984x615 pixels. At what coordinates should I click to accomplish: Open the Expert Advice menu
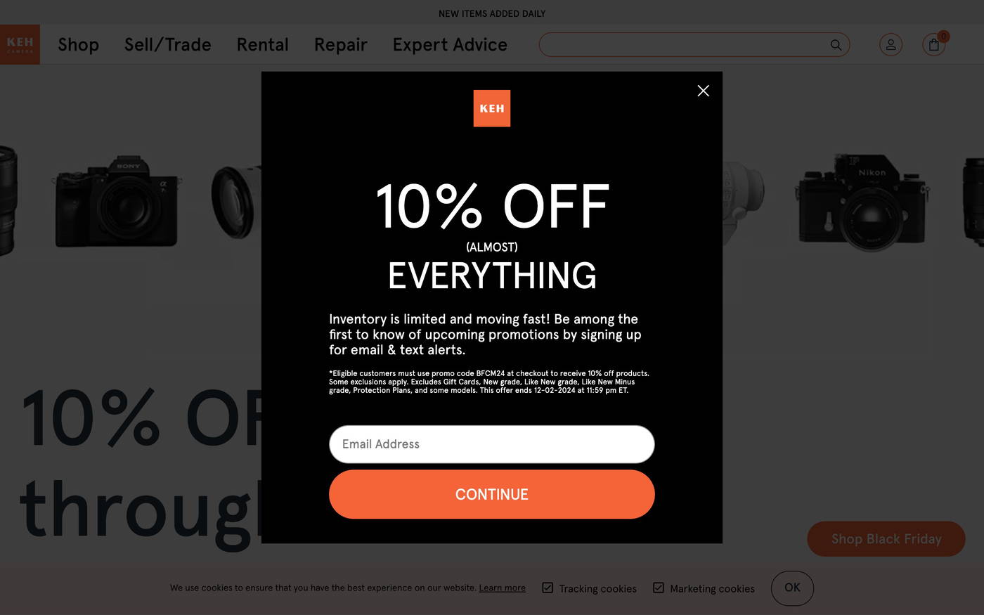pyautogui.click(x=450, y=45)
